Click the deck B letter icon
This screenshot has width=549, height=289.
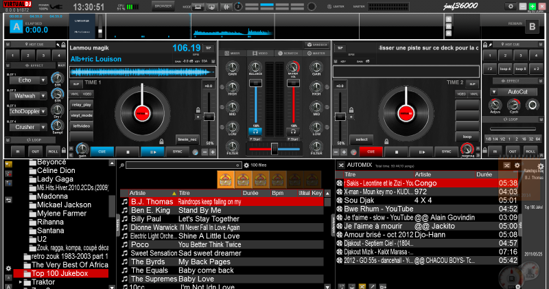point(532,27)
